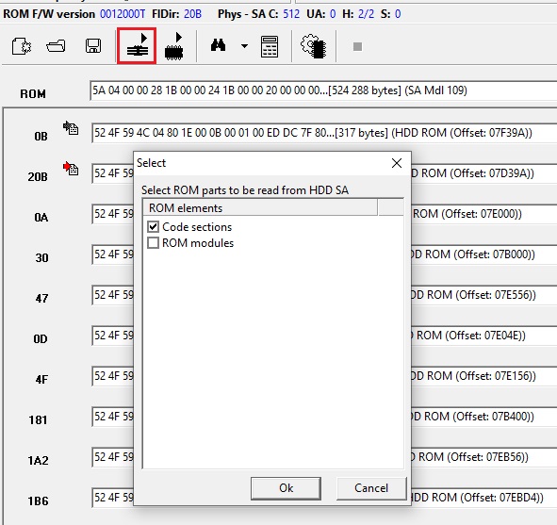
Task: Enable the ROM modules checkbox
Action: [153, 243]
